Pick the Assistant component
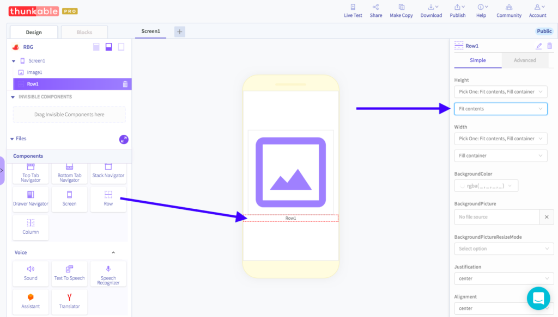The image size is (558, 317). (x=31, y=302)
